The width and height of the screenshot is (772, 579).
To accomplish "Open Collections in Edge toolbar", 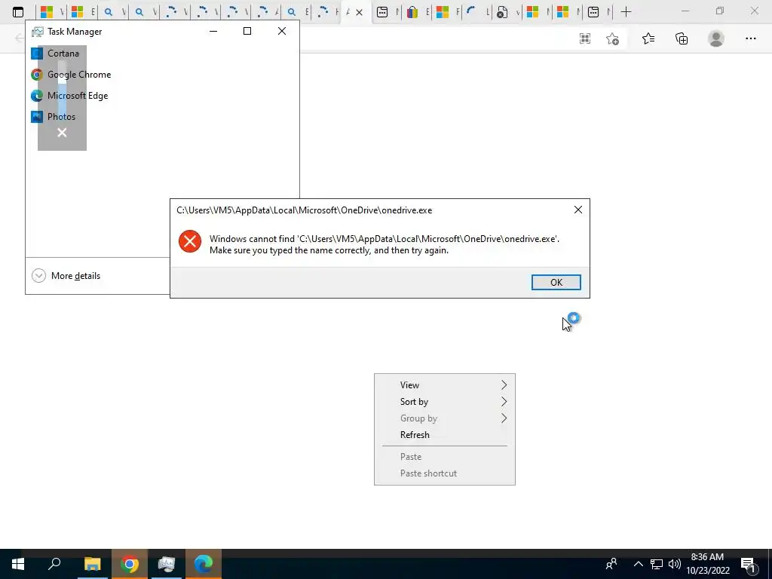I will pos(682,38).
